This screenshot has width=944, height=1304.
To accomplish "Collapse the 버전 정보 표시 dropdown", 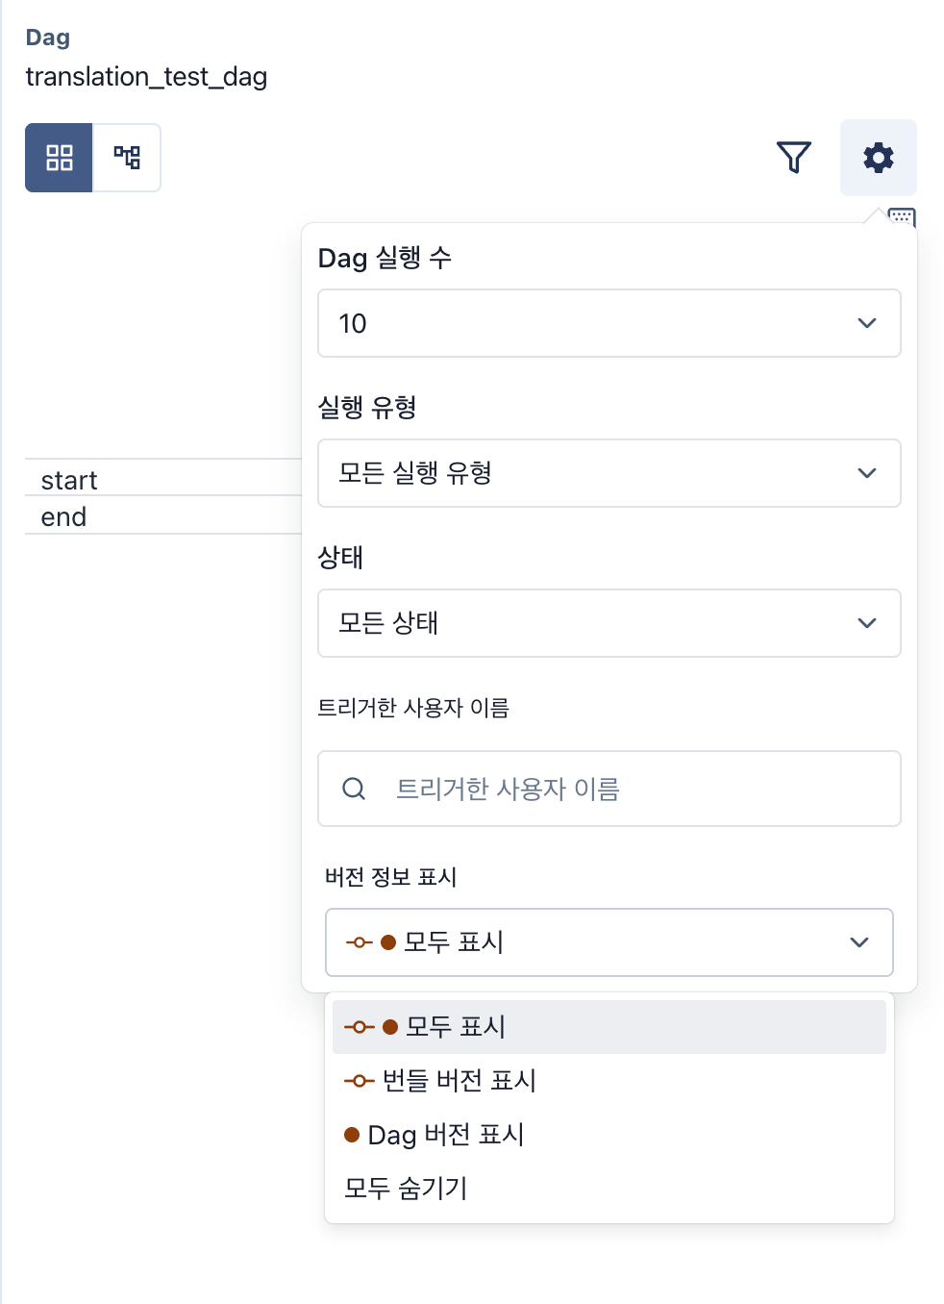I will [609, 942].
